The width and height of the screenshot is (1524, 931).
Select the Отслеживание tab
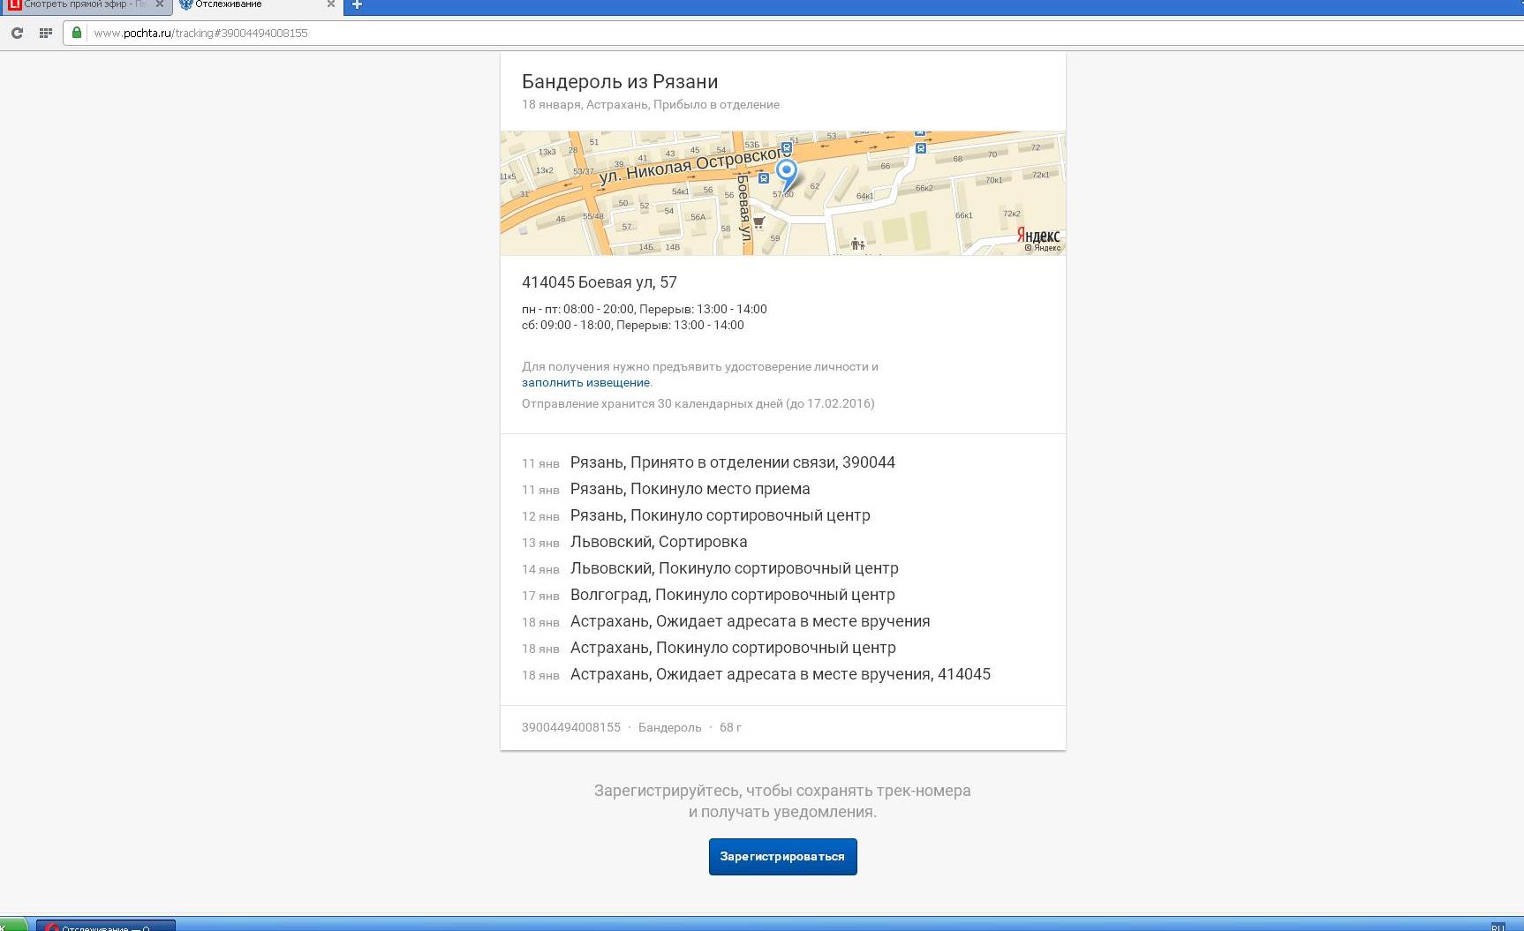coord(247,4)
